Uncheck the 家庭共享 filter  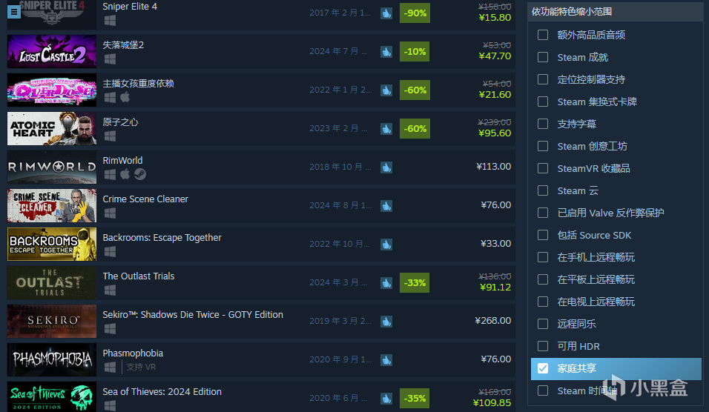tap(543, 368)
